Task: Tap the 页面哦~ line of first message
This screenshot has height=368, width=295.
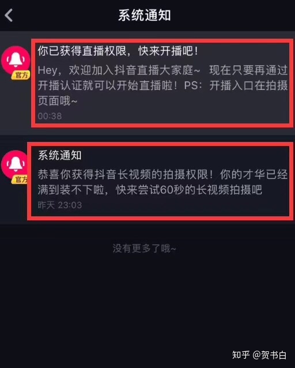Action: (x=58, y=101)
